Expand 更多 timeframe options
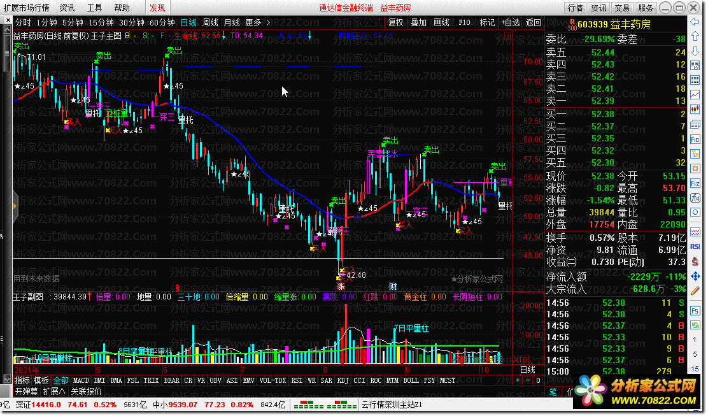This screenshot has height=416, width=708. 257,22
